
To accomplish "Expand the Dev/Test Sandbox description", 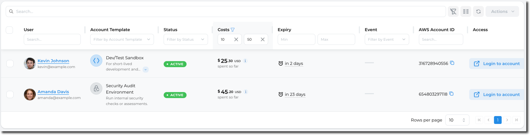I will pos(145,69).
